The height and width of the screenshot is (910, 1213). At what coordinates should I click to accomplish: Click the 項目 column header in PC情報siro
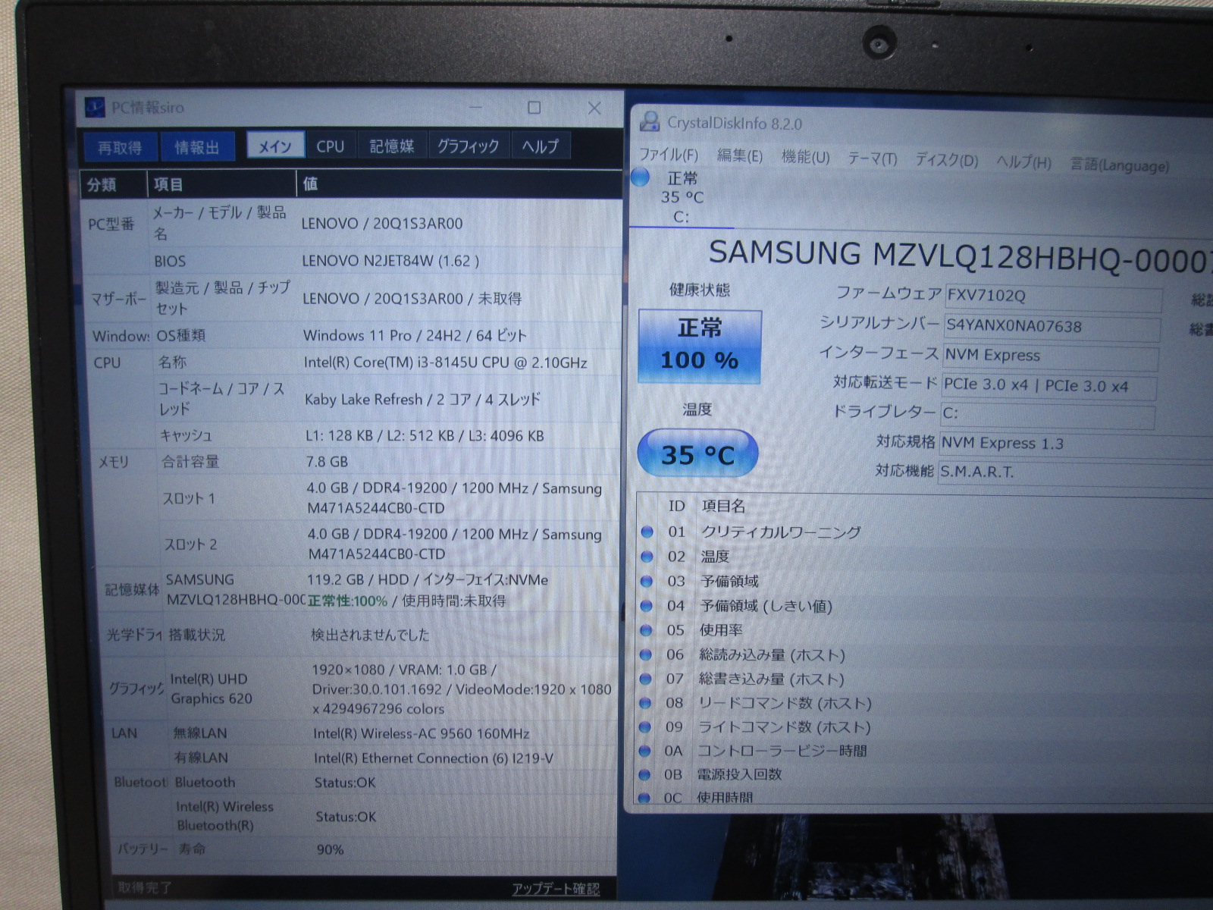pyautogui.click(x=221, y=184)
